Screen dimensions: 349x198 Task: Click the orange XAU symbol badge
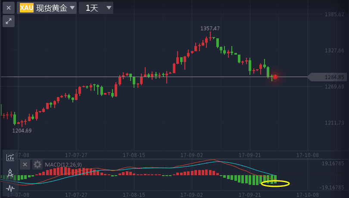pyautogui.click(x=27, y=8)
